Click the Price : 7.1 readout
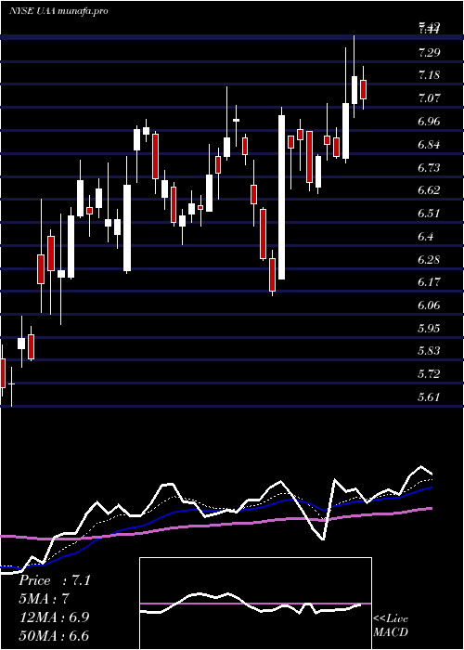 tap(55, 580)
